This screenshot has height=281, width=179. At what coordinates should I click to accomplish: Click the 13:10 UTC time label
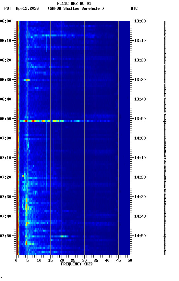click(140, 41)
